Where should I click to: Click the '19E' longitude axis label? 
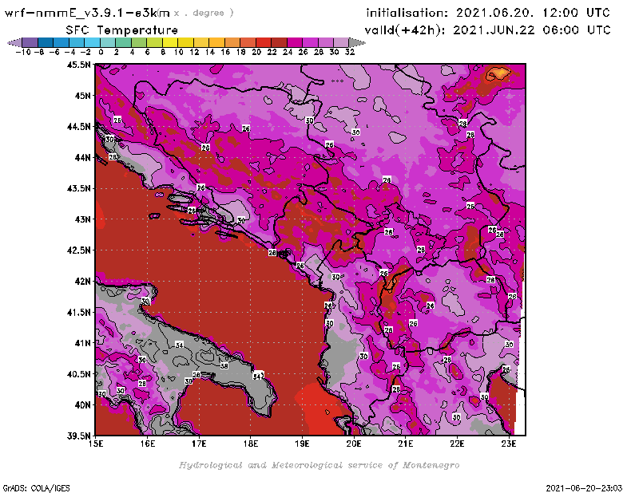[302, 444]
